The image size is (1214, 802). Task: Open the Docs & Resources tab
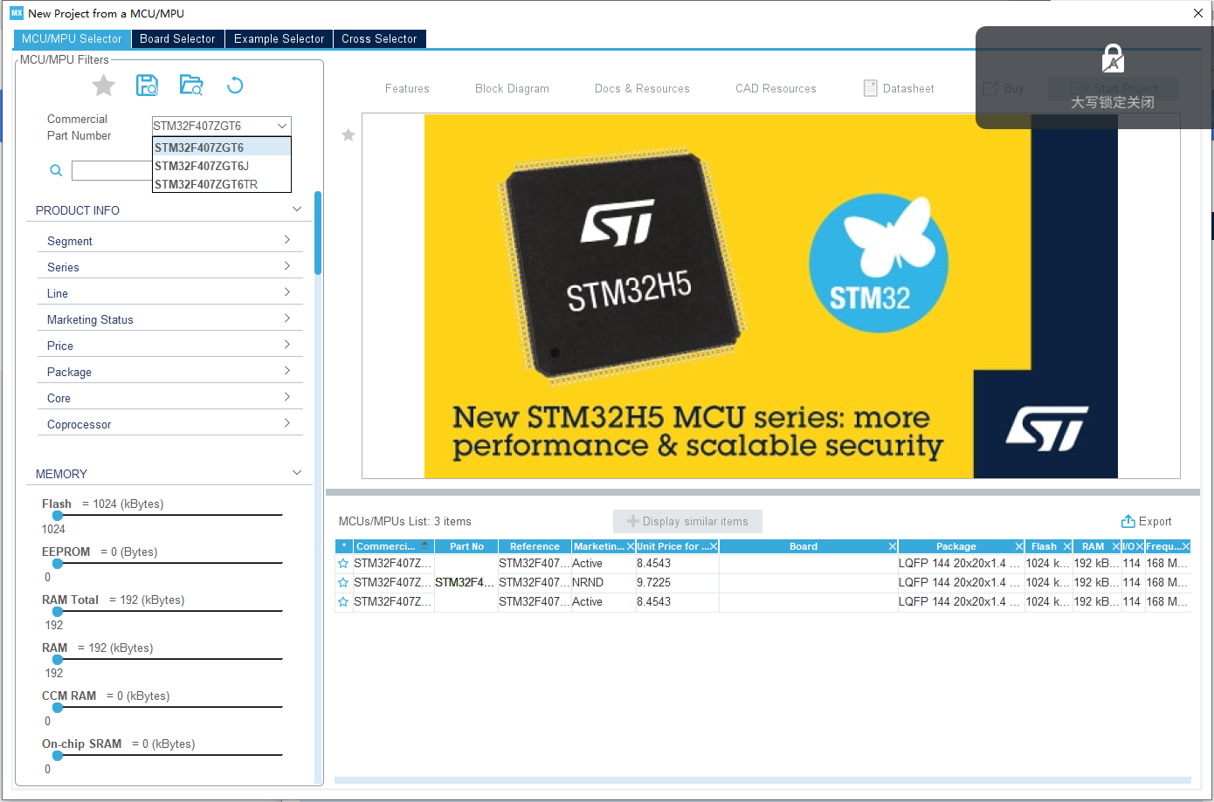click(x=642, y=88)
